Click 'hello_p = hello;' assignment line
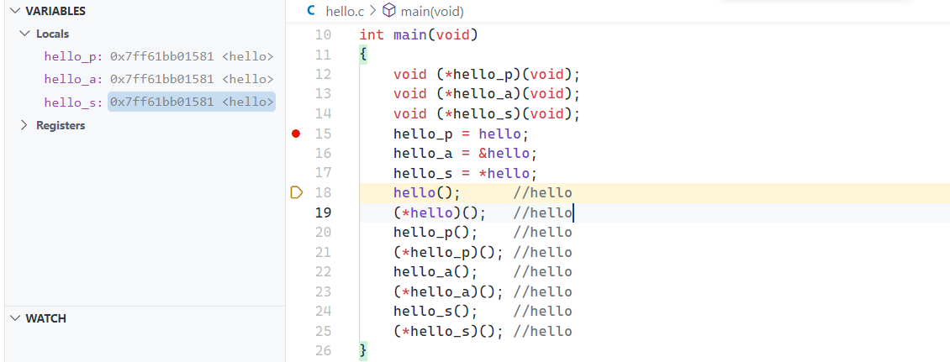This screenshot has height=362, width=950. pos(461,134)
